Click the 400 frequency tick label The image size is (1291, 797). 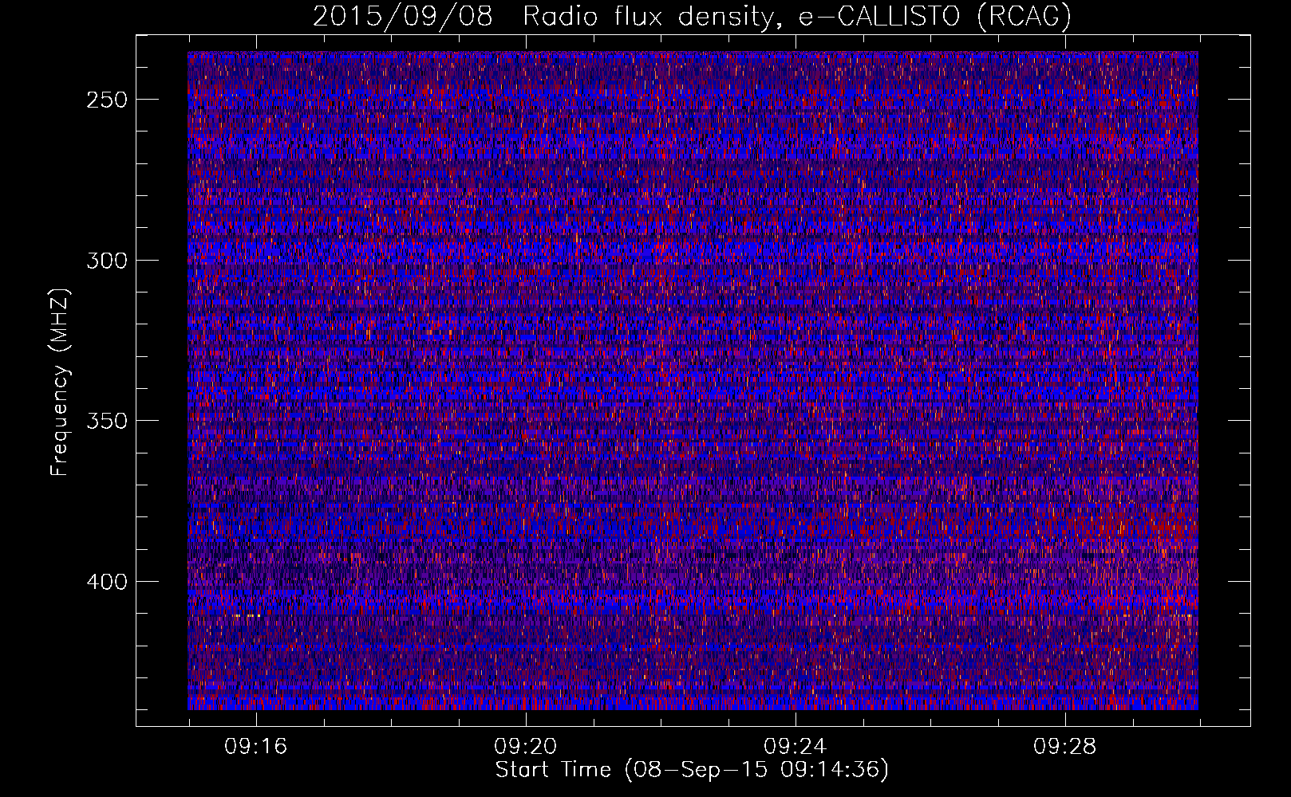(106, 583)
